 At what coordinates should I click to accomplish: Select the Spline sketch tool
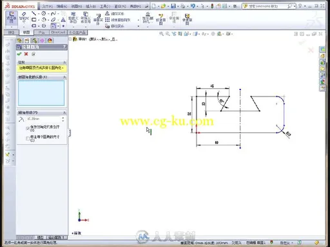[x=53, y=14]
